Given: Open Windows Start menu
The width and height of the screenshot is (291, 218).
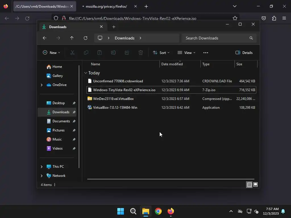Looking at the screenshot, I should (x=120, y=211).
